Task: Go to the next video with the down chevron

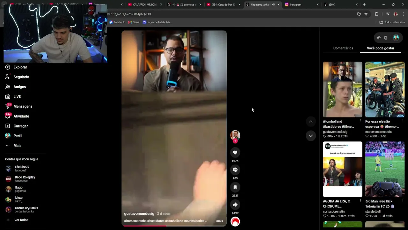Action: coord(311,136)
